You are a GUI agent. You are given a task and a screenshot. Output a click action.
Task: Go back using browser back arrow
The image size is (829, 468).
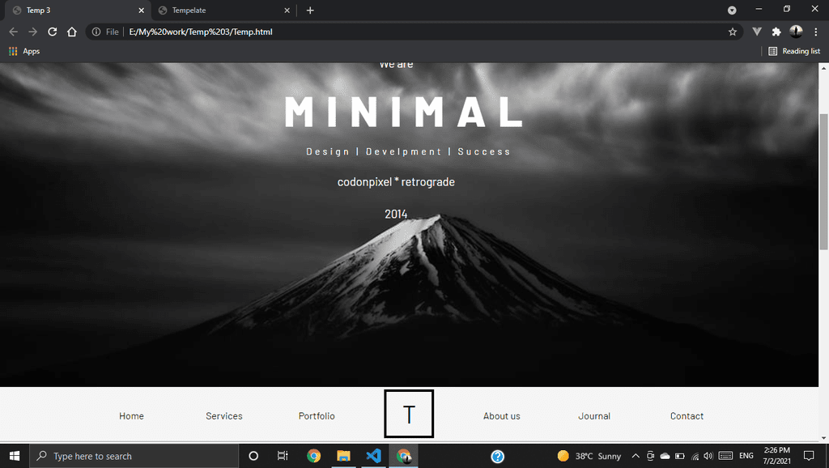coord(13,32)
